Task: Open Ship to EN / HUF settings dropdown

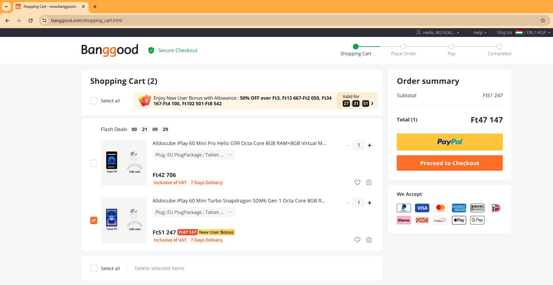Action: pyautogui.click(x=524, y=33)
